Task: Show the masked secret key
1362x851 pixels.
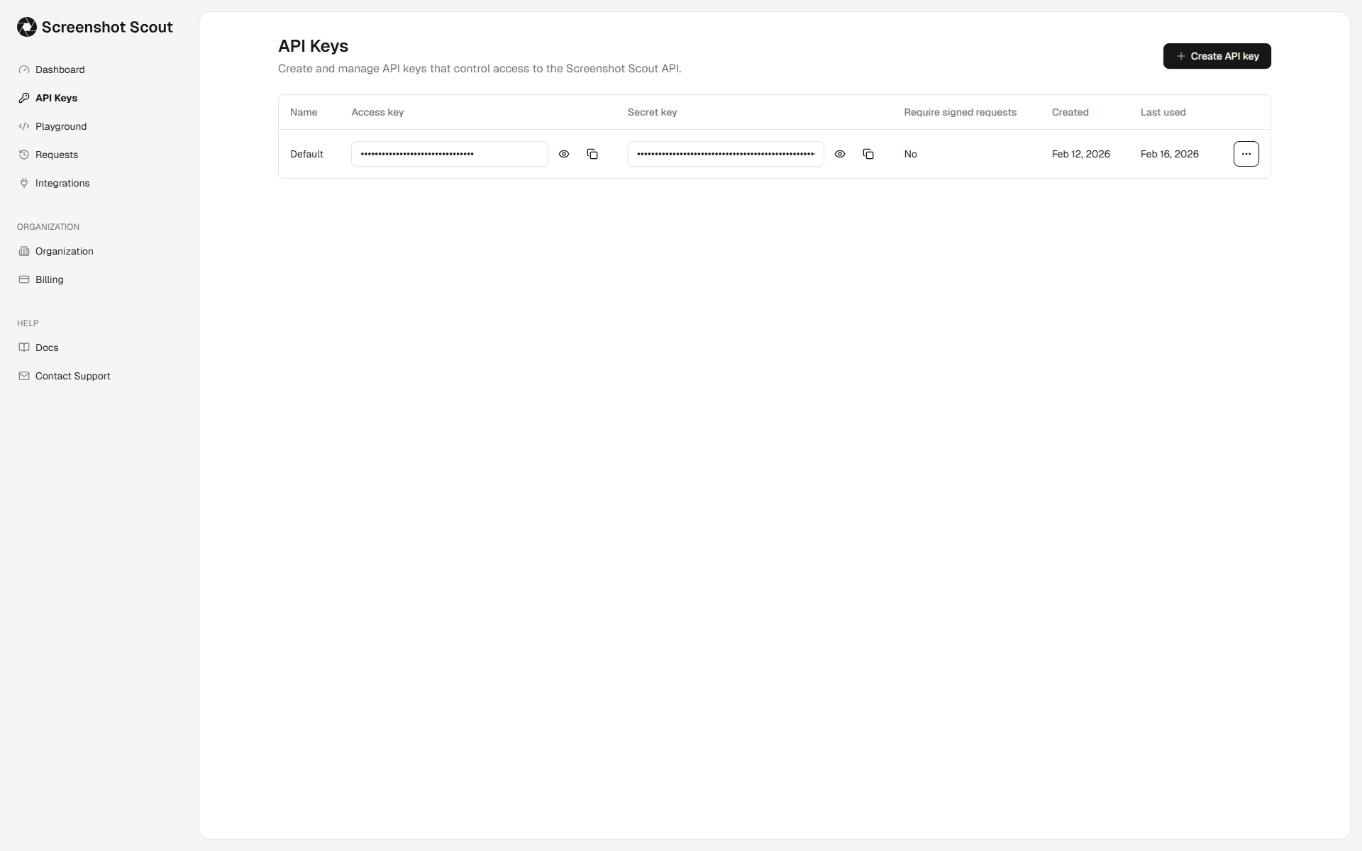Action: tap(840, 154)
